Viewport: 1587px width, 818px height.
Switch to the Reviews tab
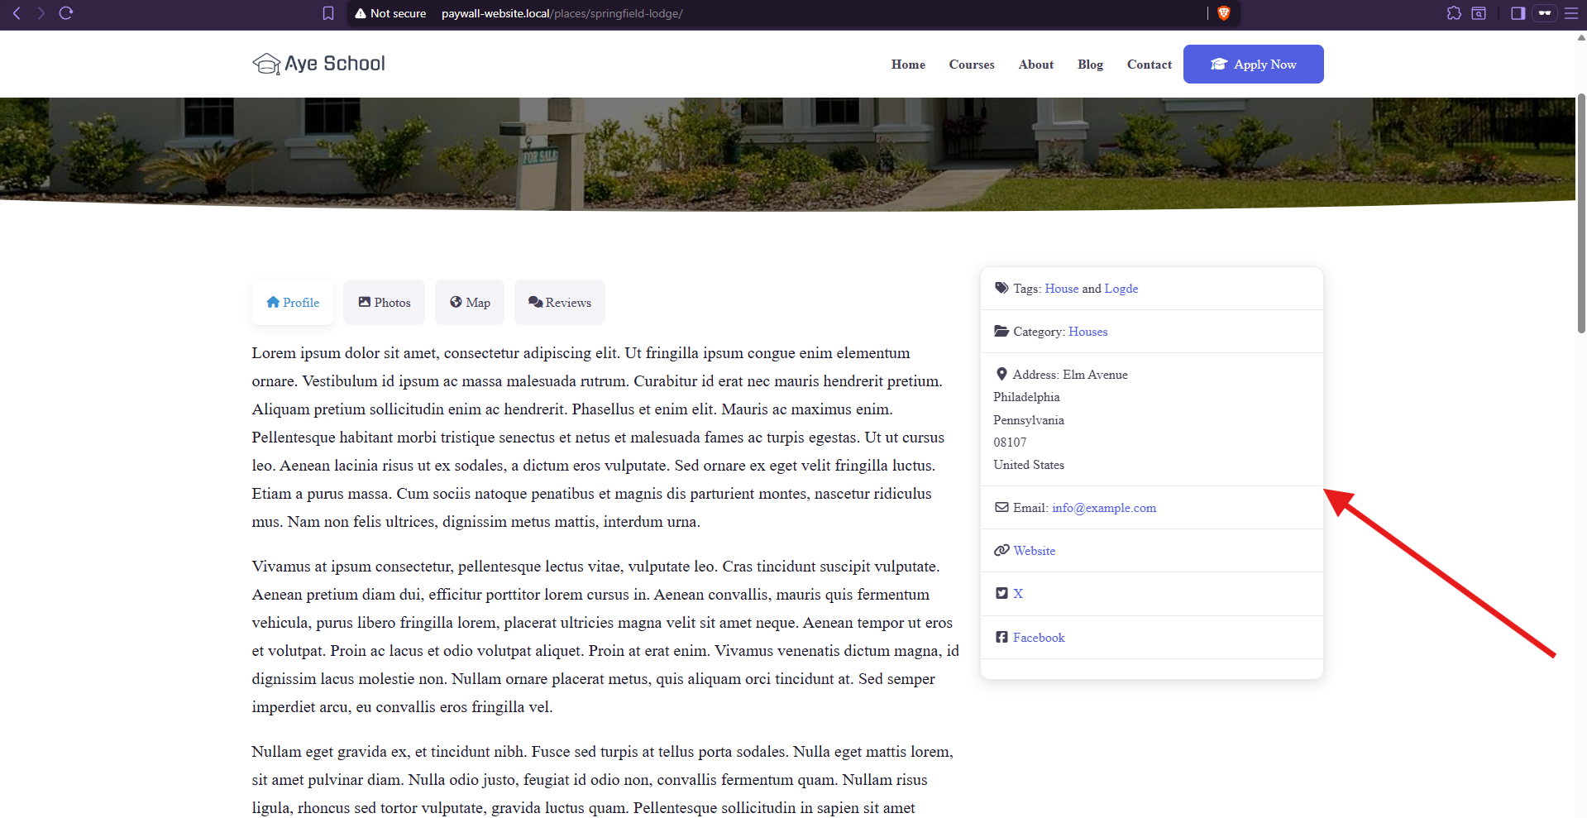tap(560, 302)
